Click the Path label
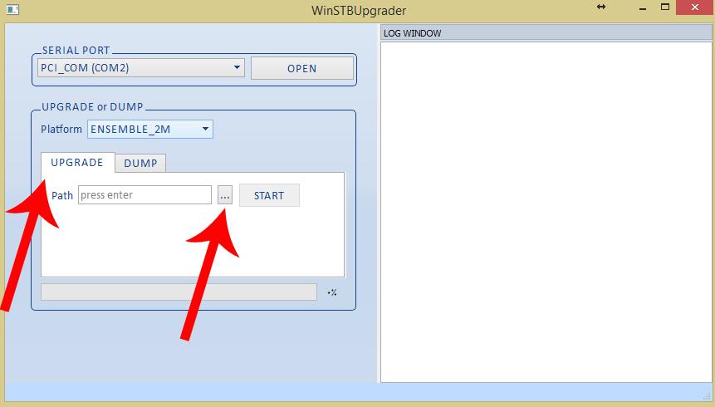Viewport: 715px width, 407px height. coord(62,196)
